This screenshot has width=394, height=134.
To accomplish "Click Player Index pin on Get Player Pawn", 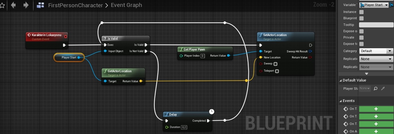I will tap(181, 56).
